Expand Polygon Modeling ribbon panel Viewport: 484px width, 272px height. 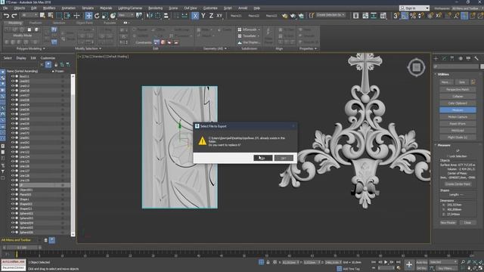[31, 48]
